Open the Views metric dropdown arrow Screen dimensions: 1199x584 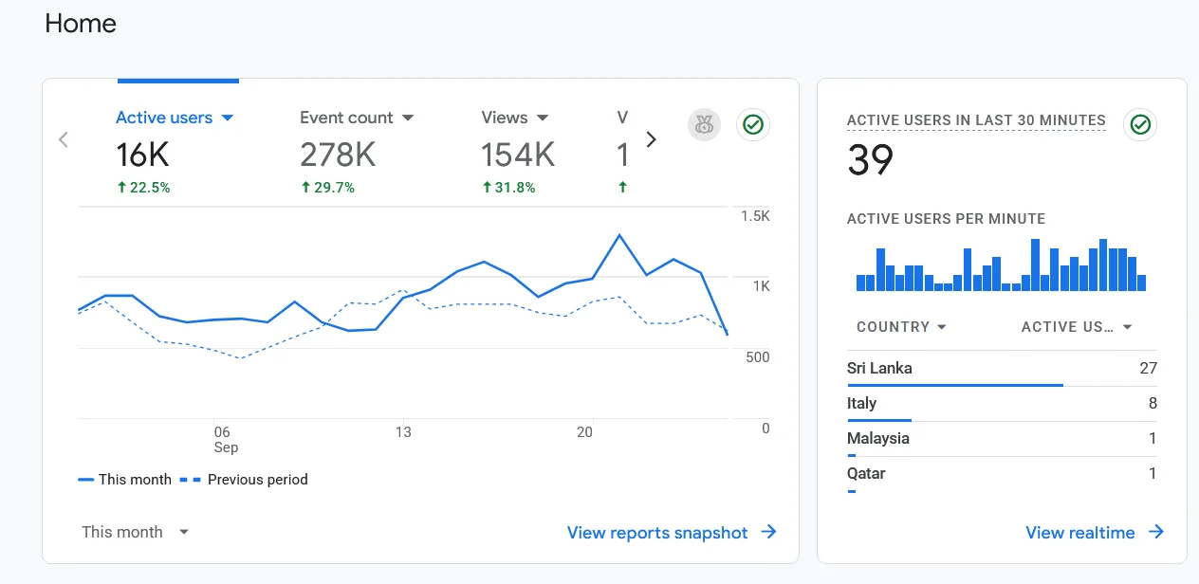click(543, 119)
